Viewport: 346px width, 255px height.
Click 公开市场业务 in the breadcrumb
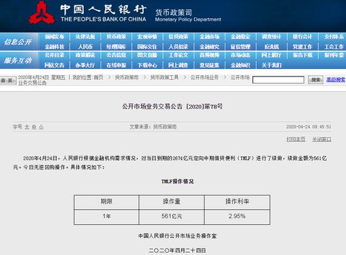[204, 77]
